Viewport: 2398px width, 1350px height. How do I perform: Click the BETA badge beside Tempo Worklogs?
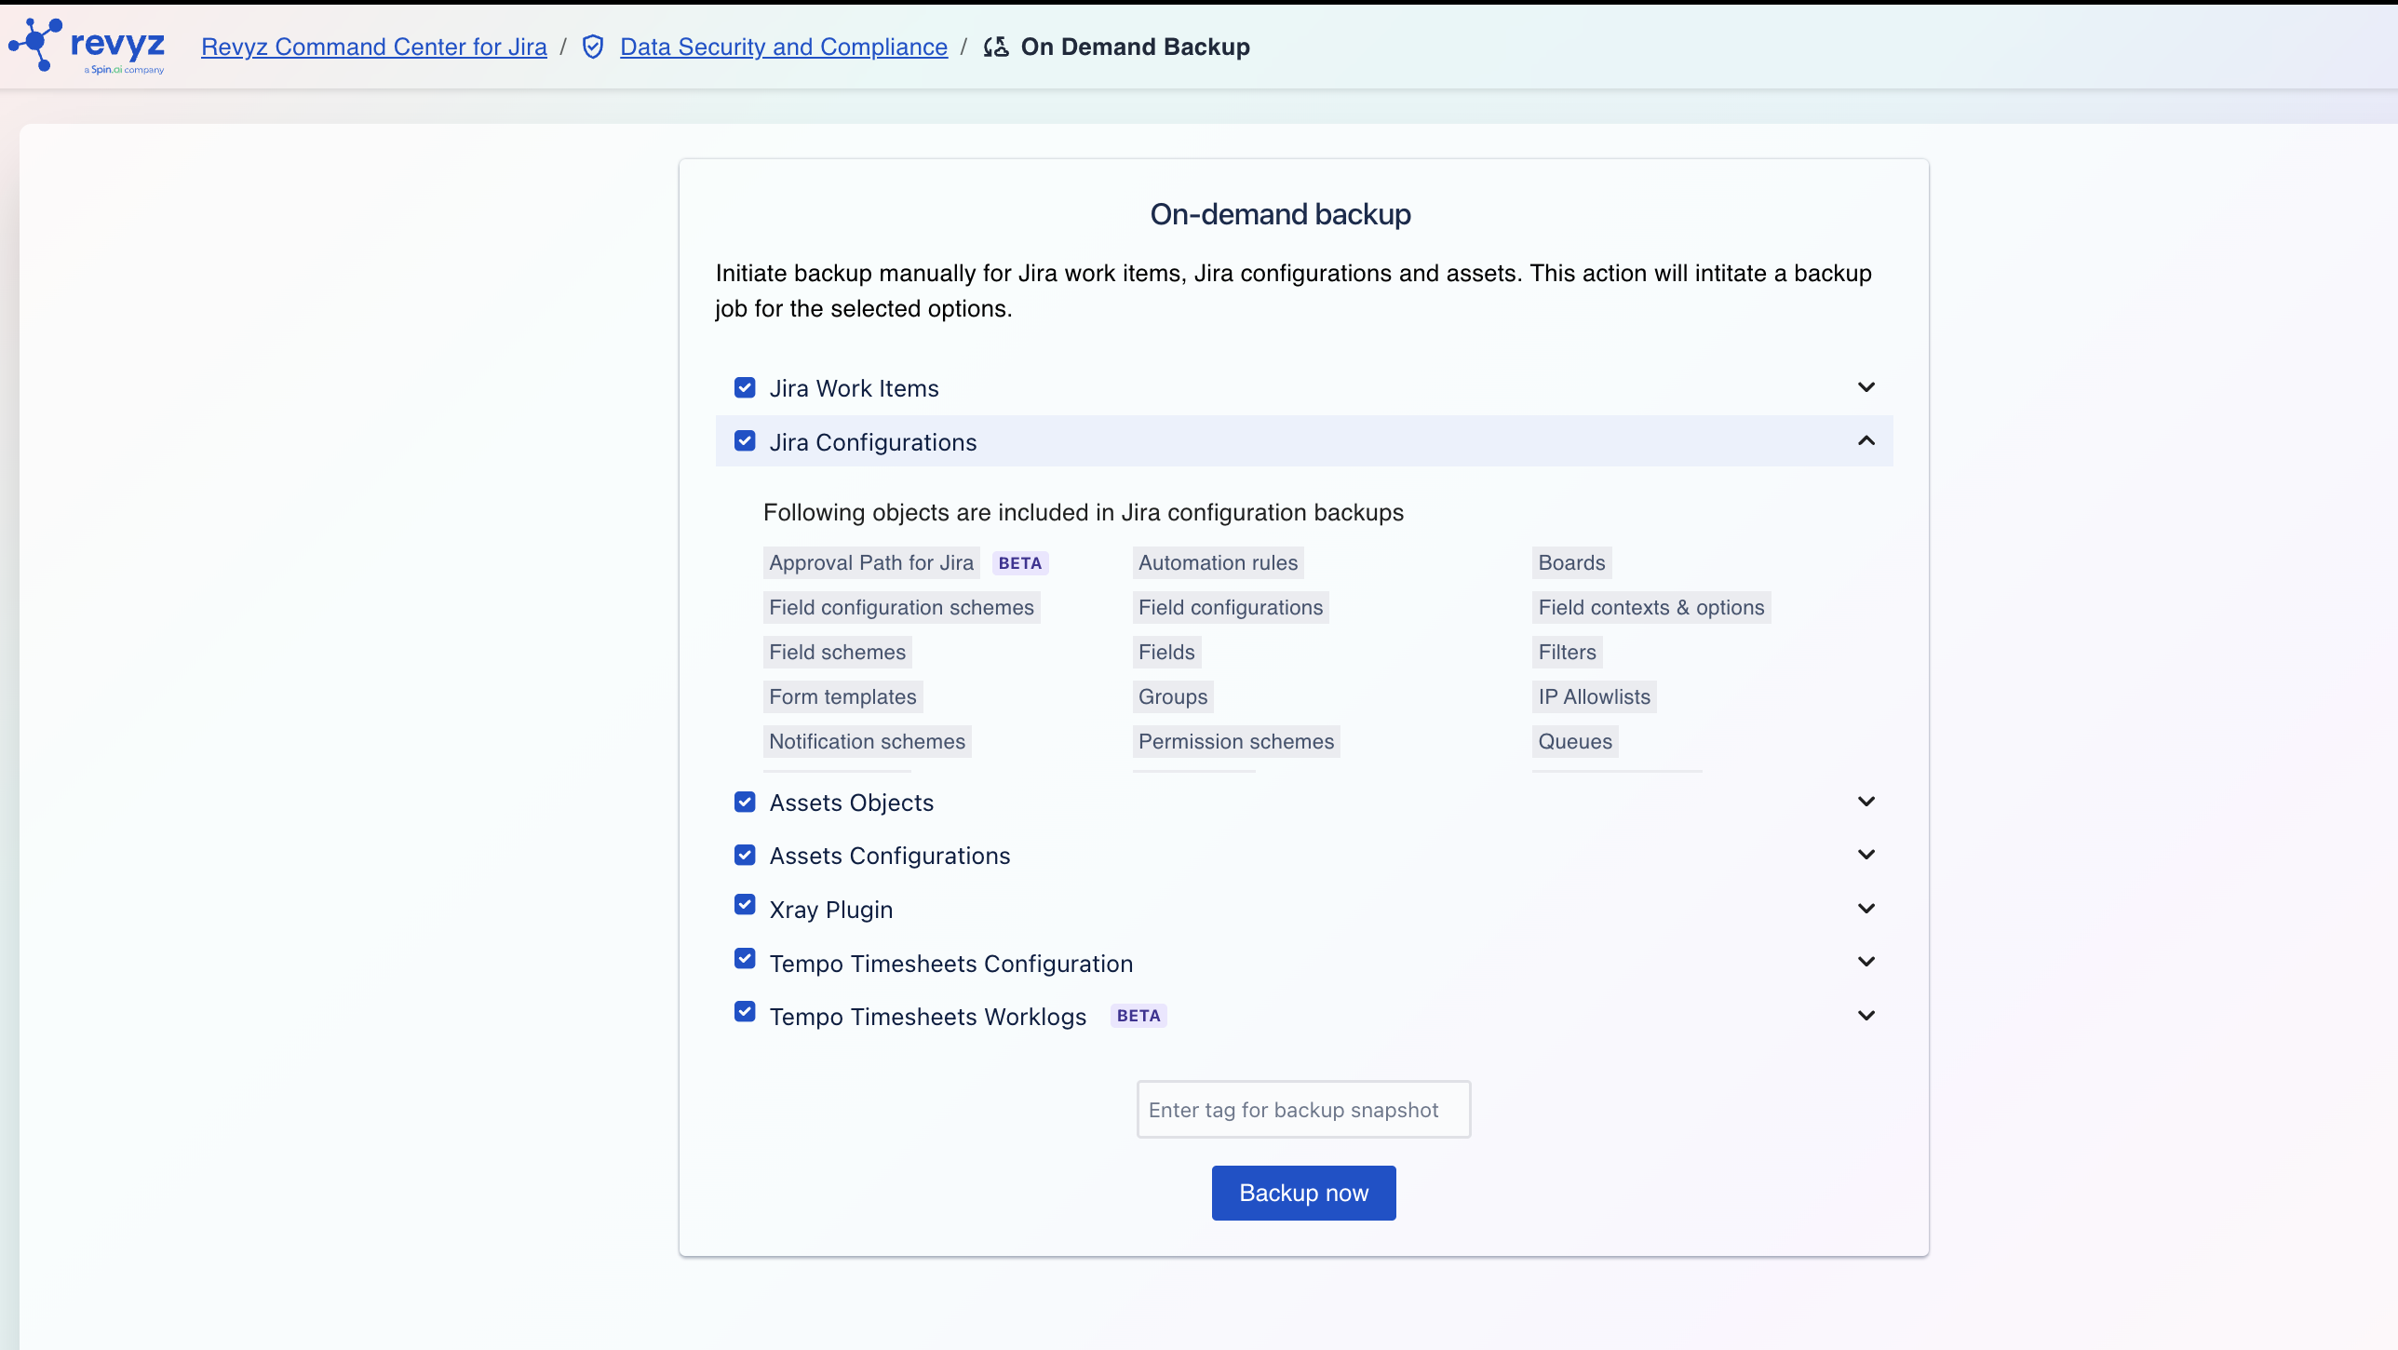[x=1138, y=1016]
